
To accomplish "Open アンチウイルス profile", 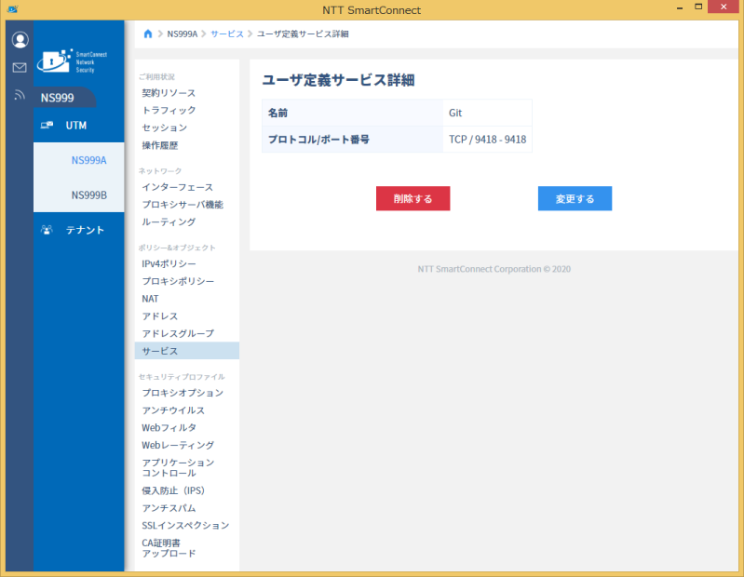I will (173, 410).
